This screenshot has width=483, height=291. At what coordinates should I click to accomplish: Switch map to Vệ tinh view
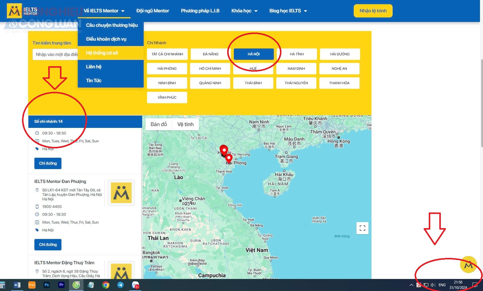185,124
